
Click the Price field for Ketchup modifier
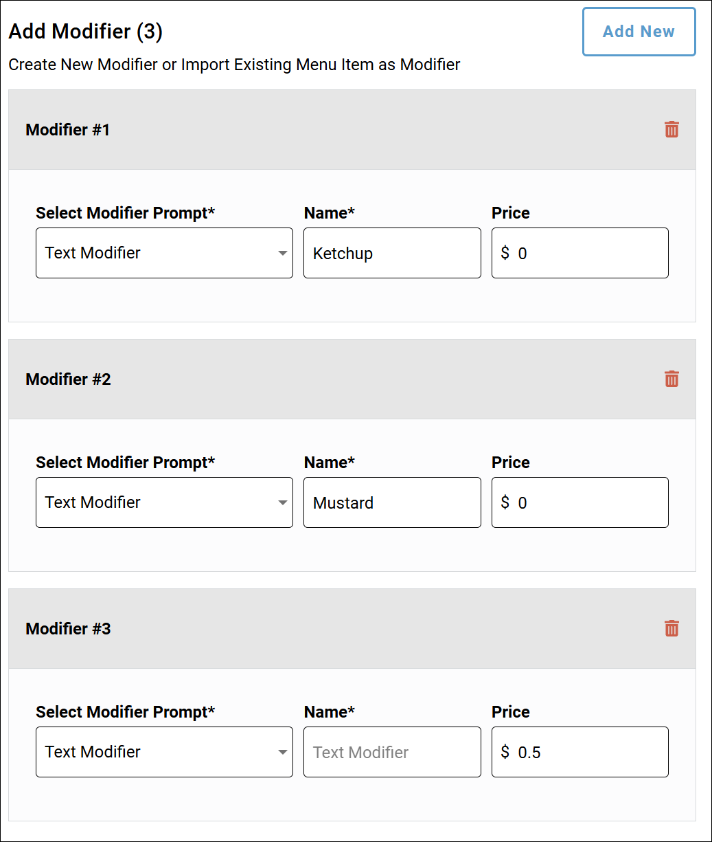click(580, 253)
